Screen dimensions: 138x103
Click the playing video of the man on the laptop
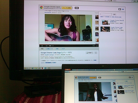pos(95,92)
